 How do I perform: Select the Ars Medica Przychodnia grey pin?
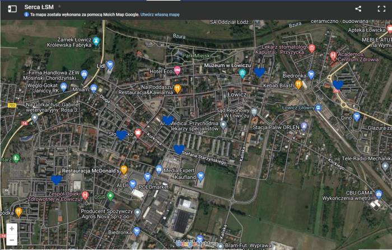223,125
